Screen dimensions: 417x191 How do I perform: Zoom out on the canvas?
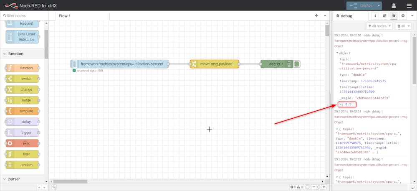[x=313, y=187]
